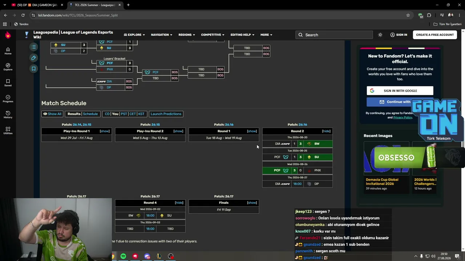
Task: Open the Navigation dropdown menu
Action: pos(162,35)
